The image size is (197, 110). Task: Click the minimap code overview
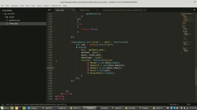point(187,33)
